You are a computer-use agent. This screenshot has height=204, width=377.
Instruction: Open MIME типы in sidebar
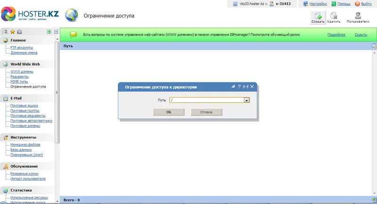[19, 82]
